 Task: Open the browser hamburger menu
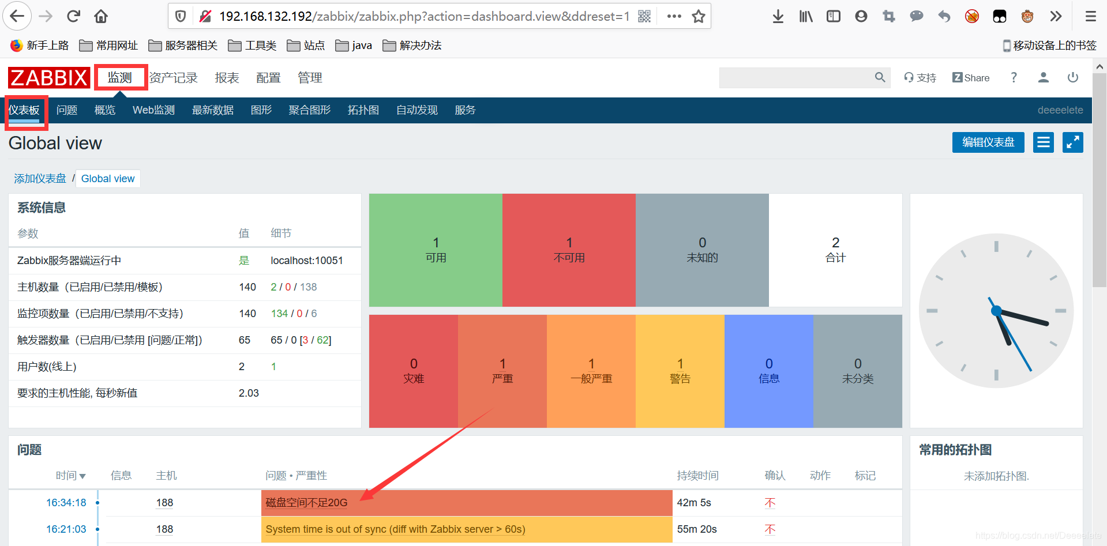pyautogui.click(x=1091, y=16)
